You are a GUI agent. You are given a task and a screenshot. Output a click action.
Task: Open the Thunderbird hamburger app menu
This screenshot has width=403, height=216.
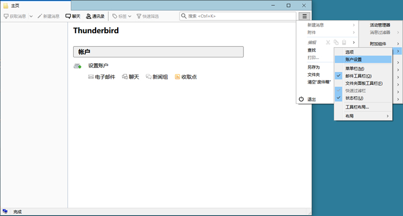pyautogui.click(x=304, y=16)
